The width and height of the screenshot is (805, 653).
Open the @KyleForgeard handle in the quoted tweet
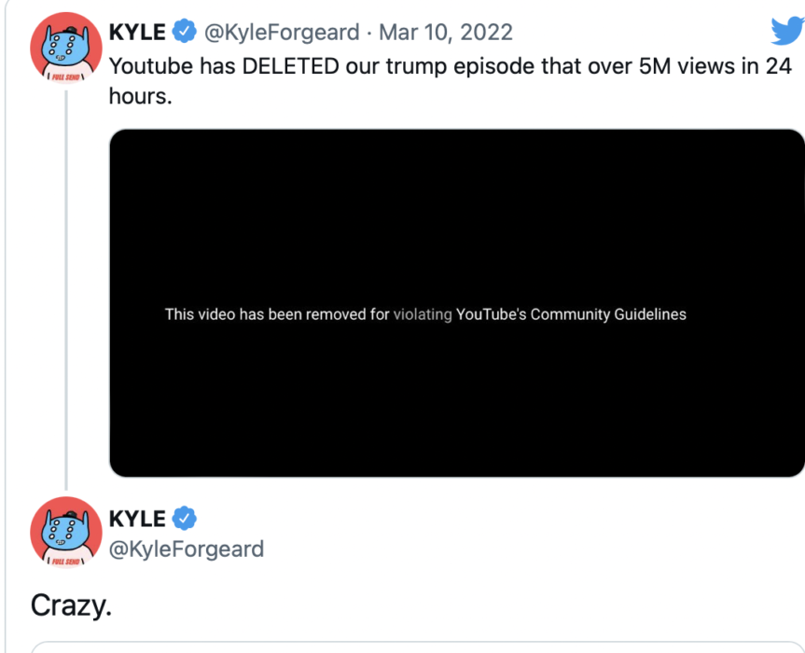(x=282, y=33)
